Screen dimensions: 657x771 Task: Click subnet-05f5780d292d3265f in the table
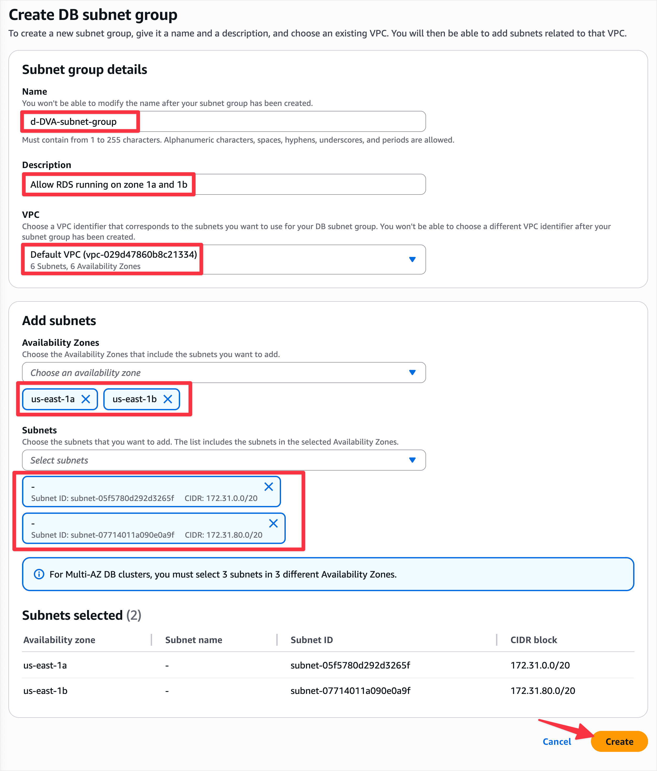(x=350, y=665)
